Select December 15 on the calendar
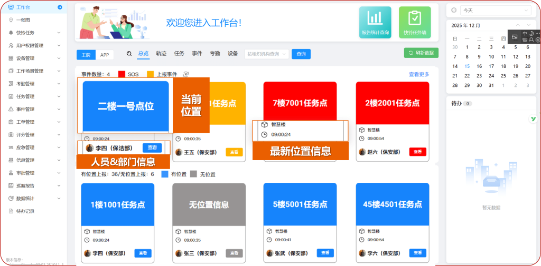Image resolution: width=541 pixels, height=266 pixels. point(467,66)
